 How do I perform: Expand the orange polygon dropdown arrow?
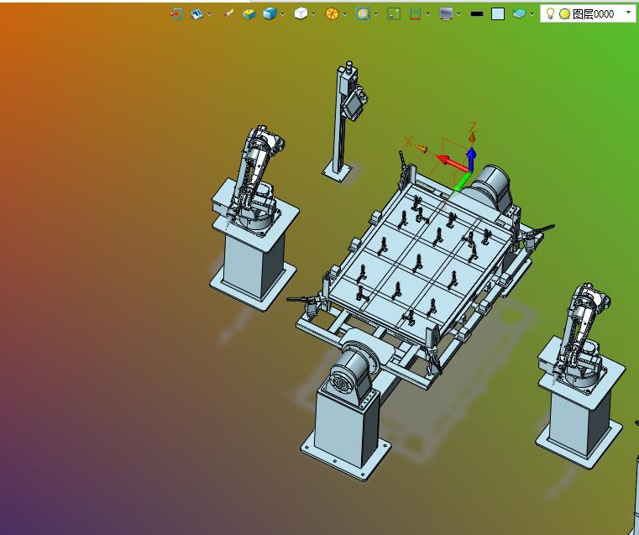(x=344, y=14)
